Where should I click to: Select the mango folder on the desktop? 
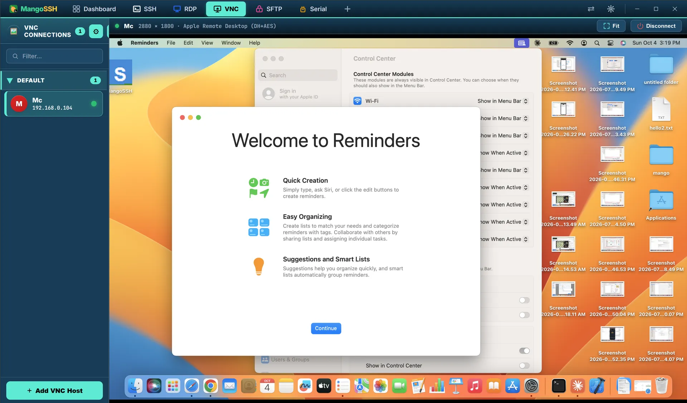click(x=661, y=159)
